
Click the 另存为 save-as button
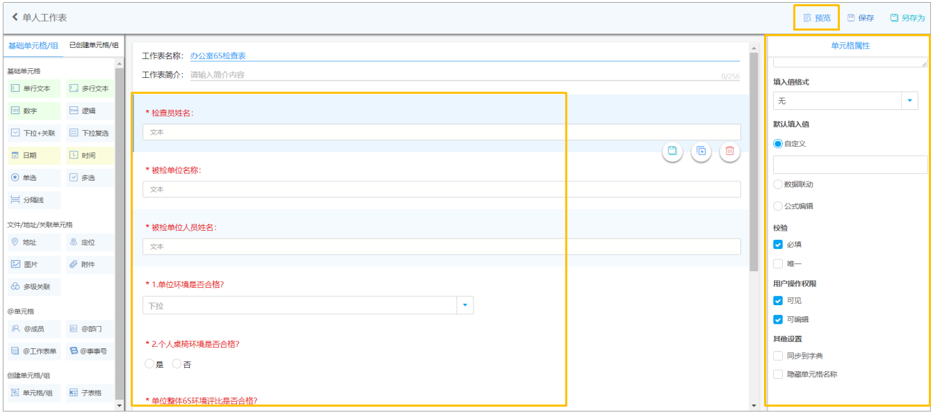point(907,18)
